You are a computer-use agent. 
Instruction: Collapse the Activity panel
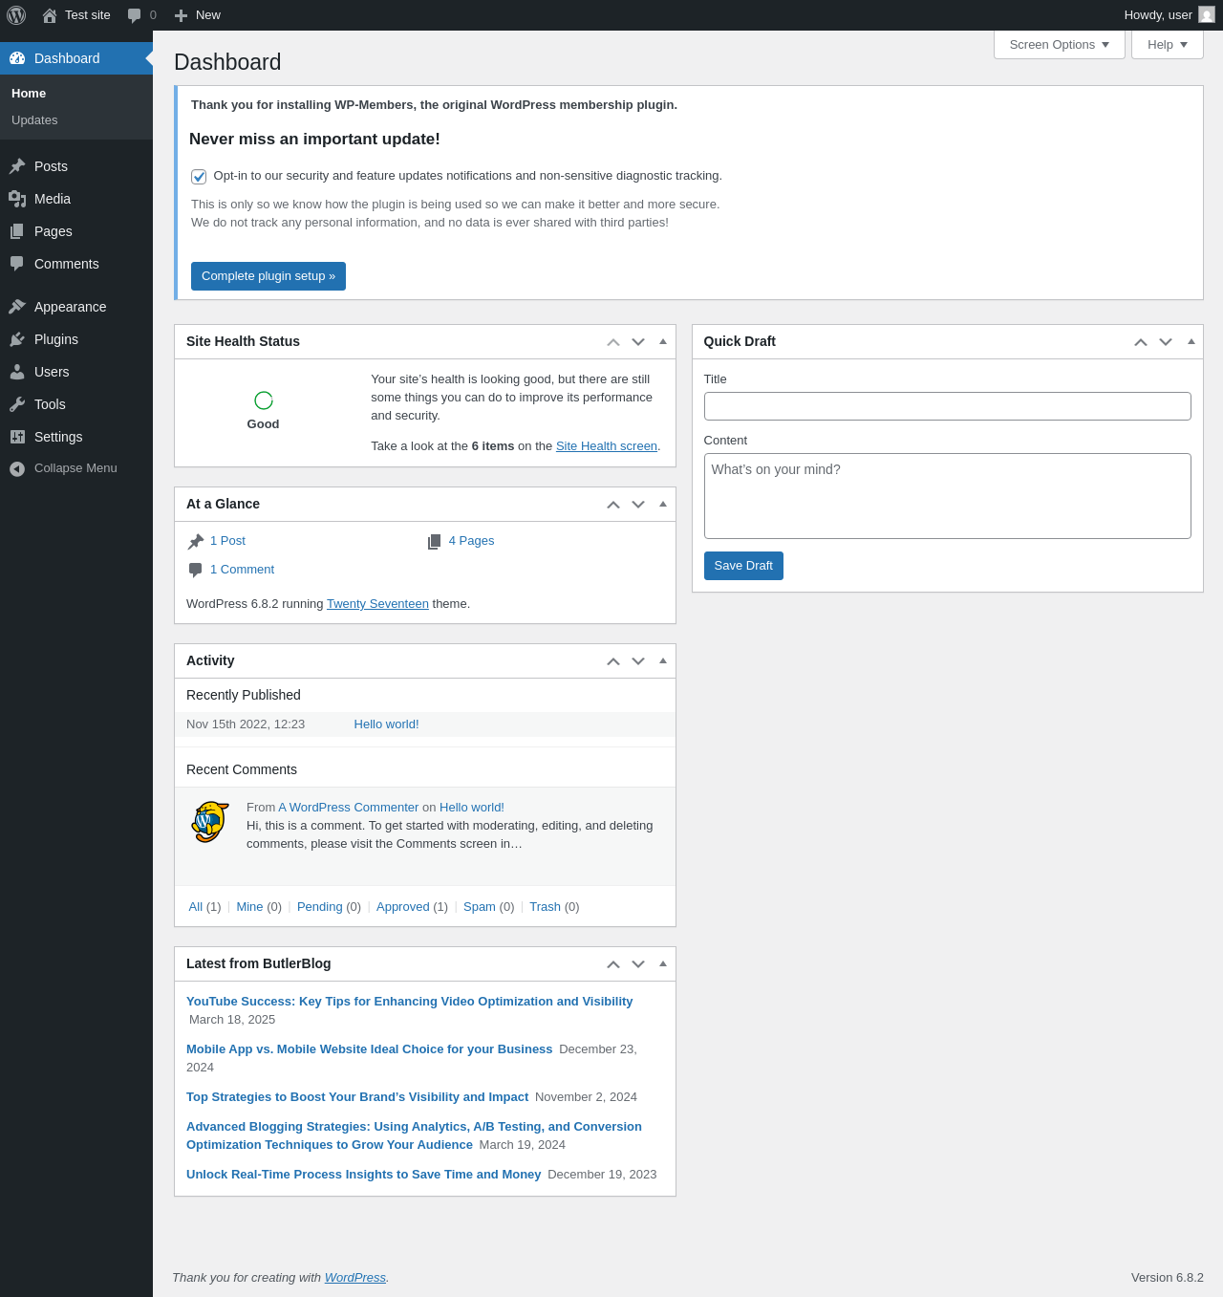[x=663, y=660]
